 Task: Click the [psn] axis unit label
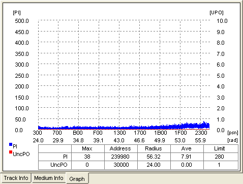233,133
